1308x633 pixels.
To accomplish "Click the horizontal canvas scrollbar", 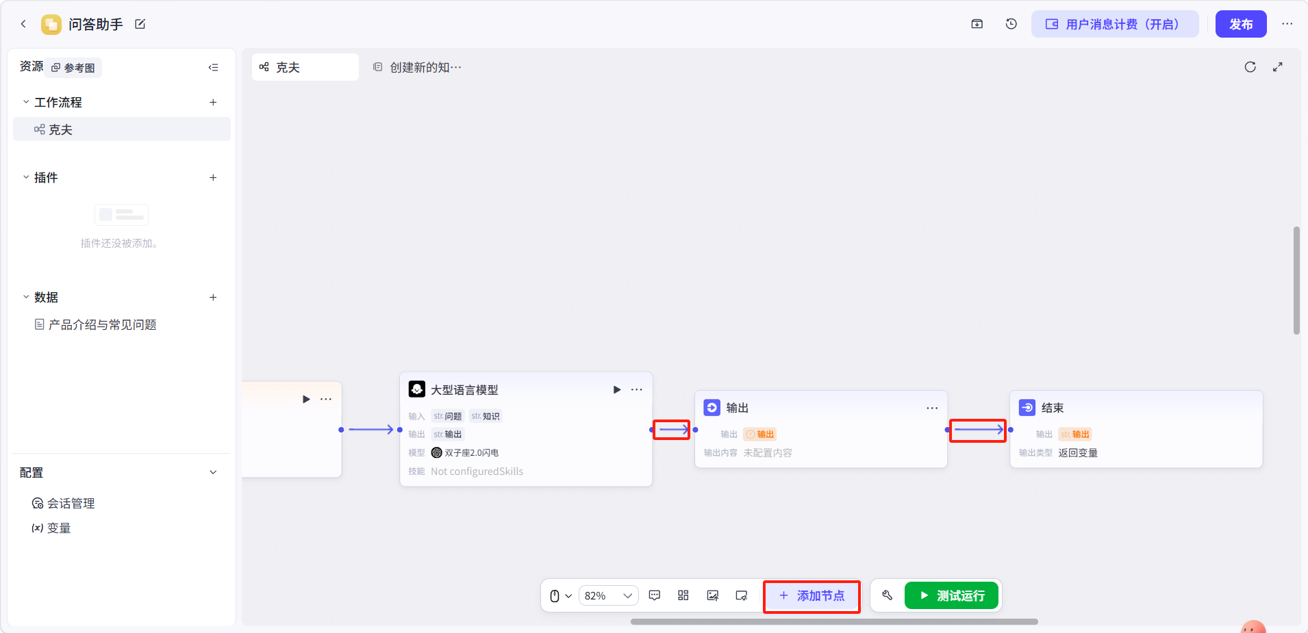I will coord(834,622).
